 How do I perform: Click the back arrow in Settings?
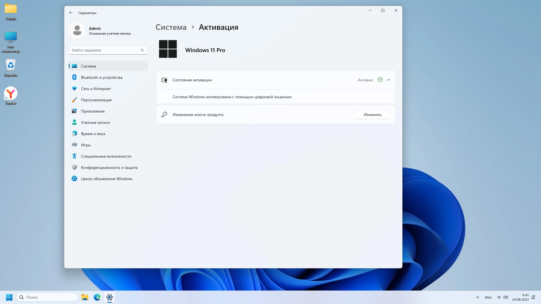pyautogui.click(x=71, y=13)
